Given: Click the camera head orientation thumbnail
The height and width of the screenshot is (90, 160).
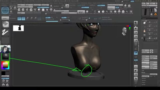Looking at the screenshot, I should click(x=124, y=31).
